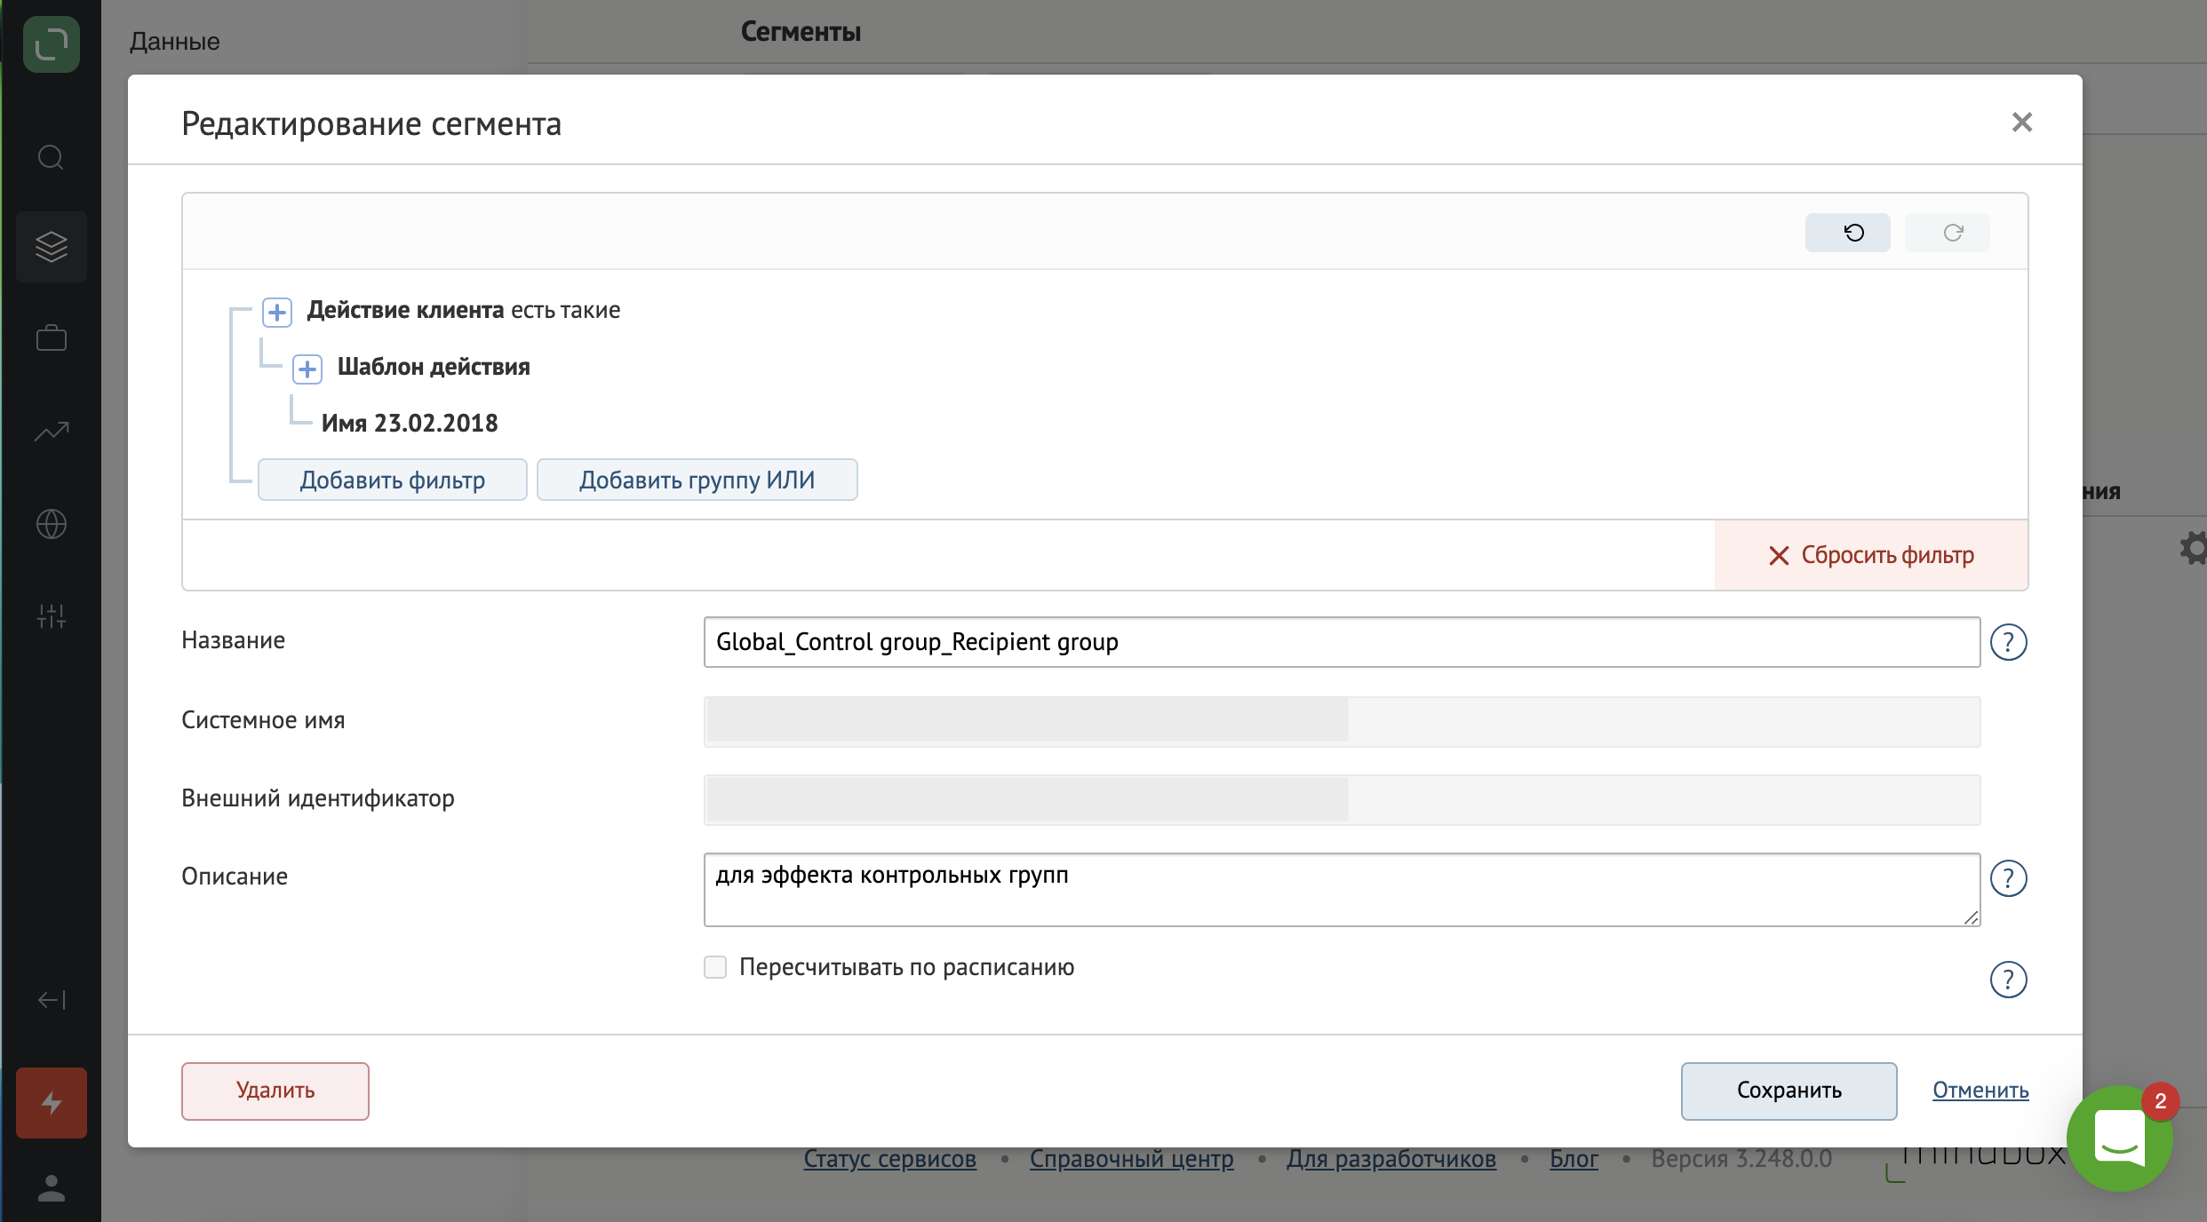The image size is (2207, 1222).
Task: Click the Версия 3.248.0.0 text
Action: pyautogui.click(x=1741, y=1159)
